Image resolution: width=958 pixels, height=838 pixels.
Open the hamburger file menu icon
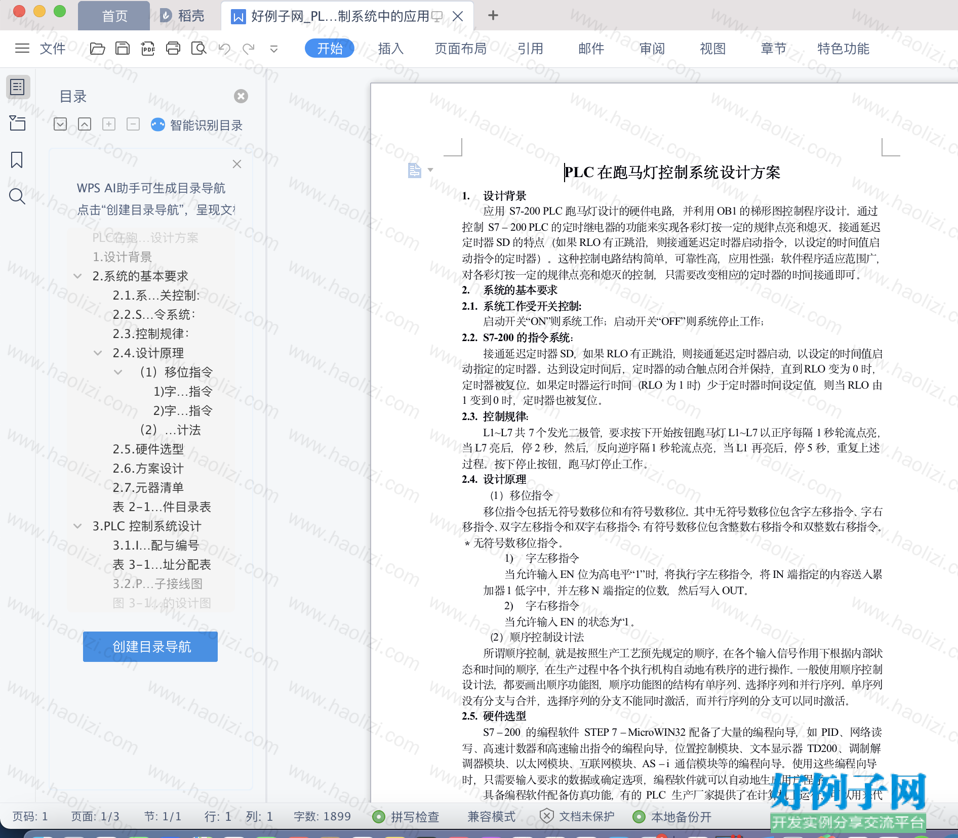point(22,49)
